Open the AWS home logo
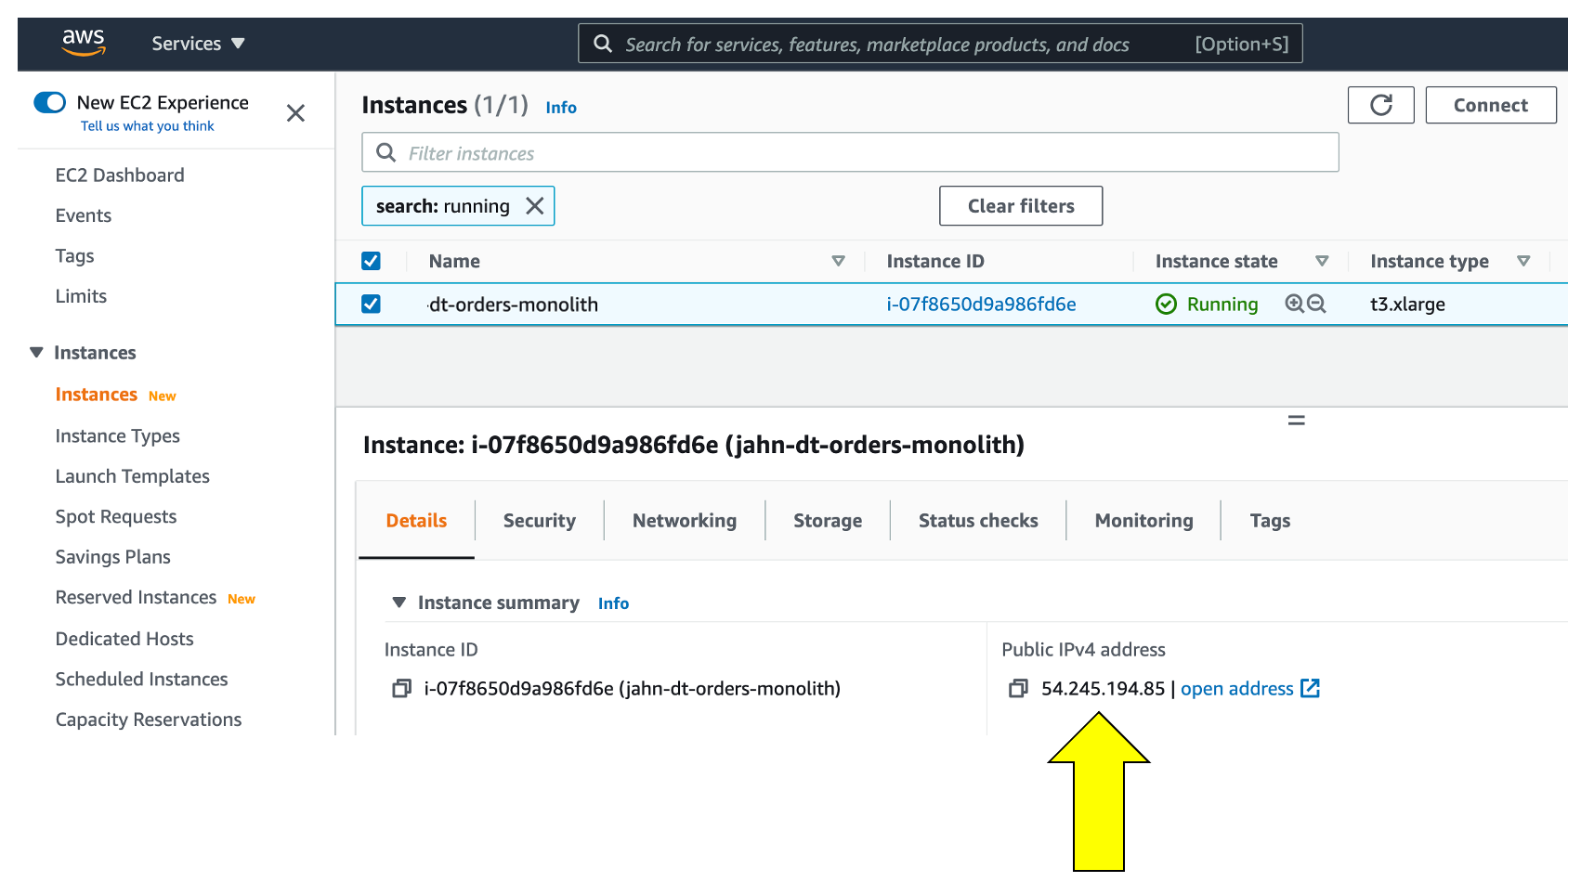Viewport: 1594px width, 895px height. [84, 42]
